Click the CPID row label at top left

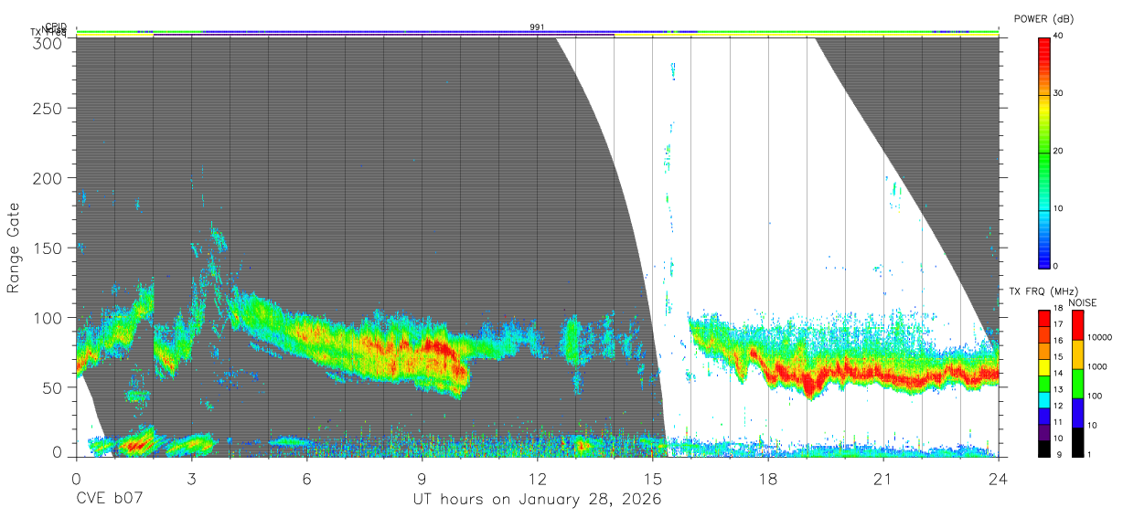(56, 27)
